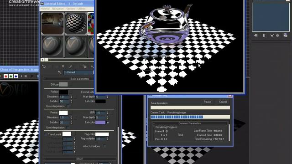
Task: Click Make Unique icon in modifier stack tools
Action: tap(272, 36)
